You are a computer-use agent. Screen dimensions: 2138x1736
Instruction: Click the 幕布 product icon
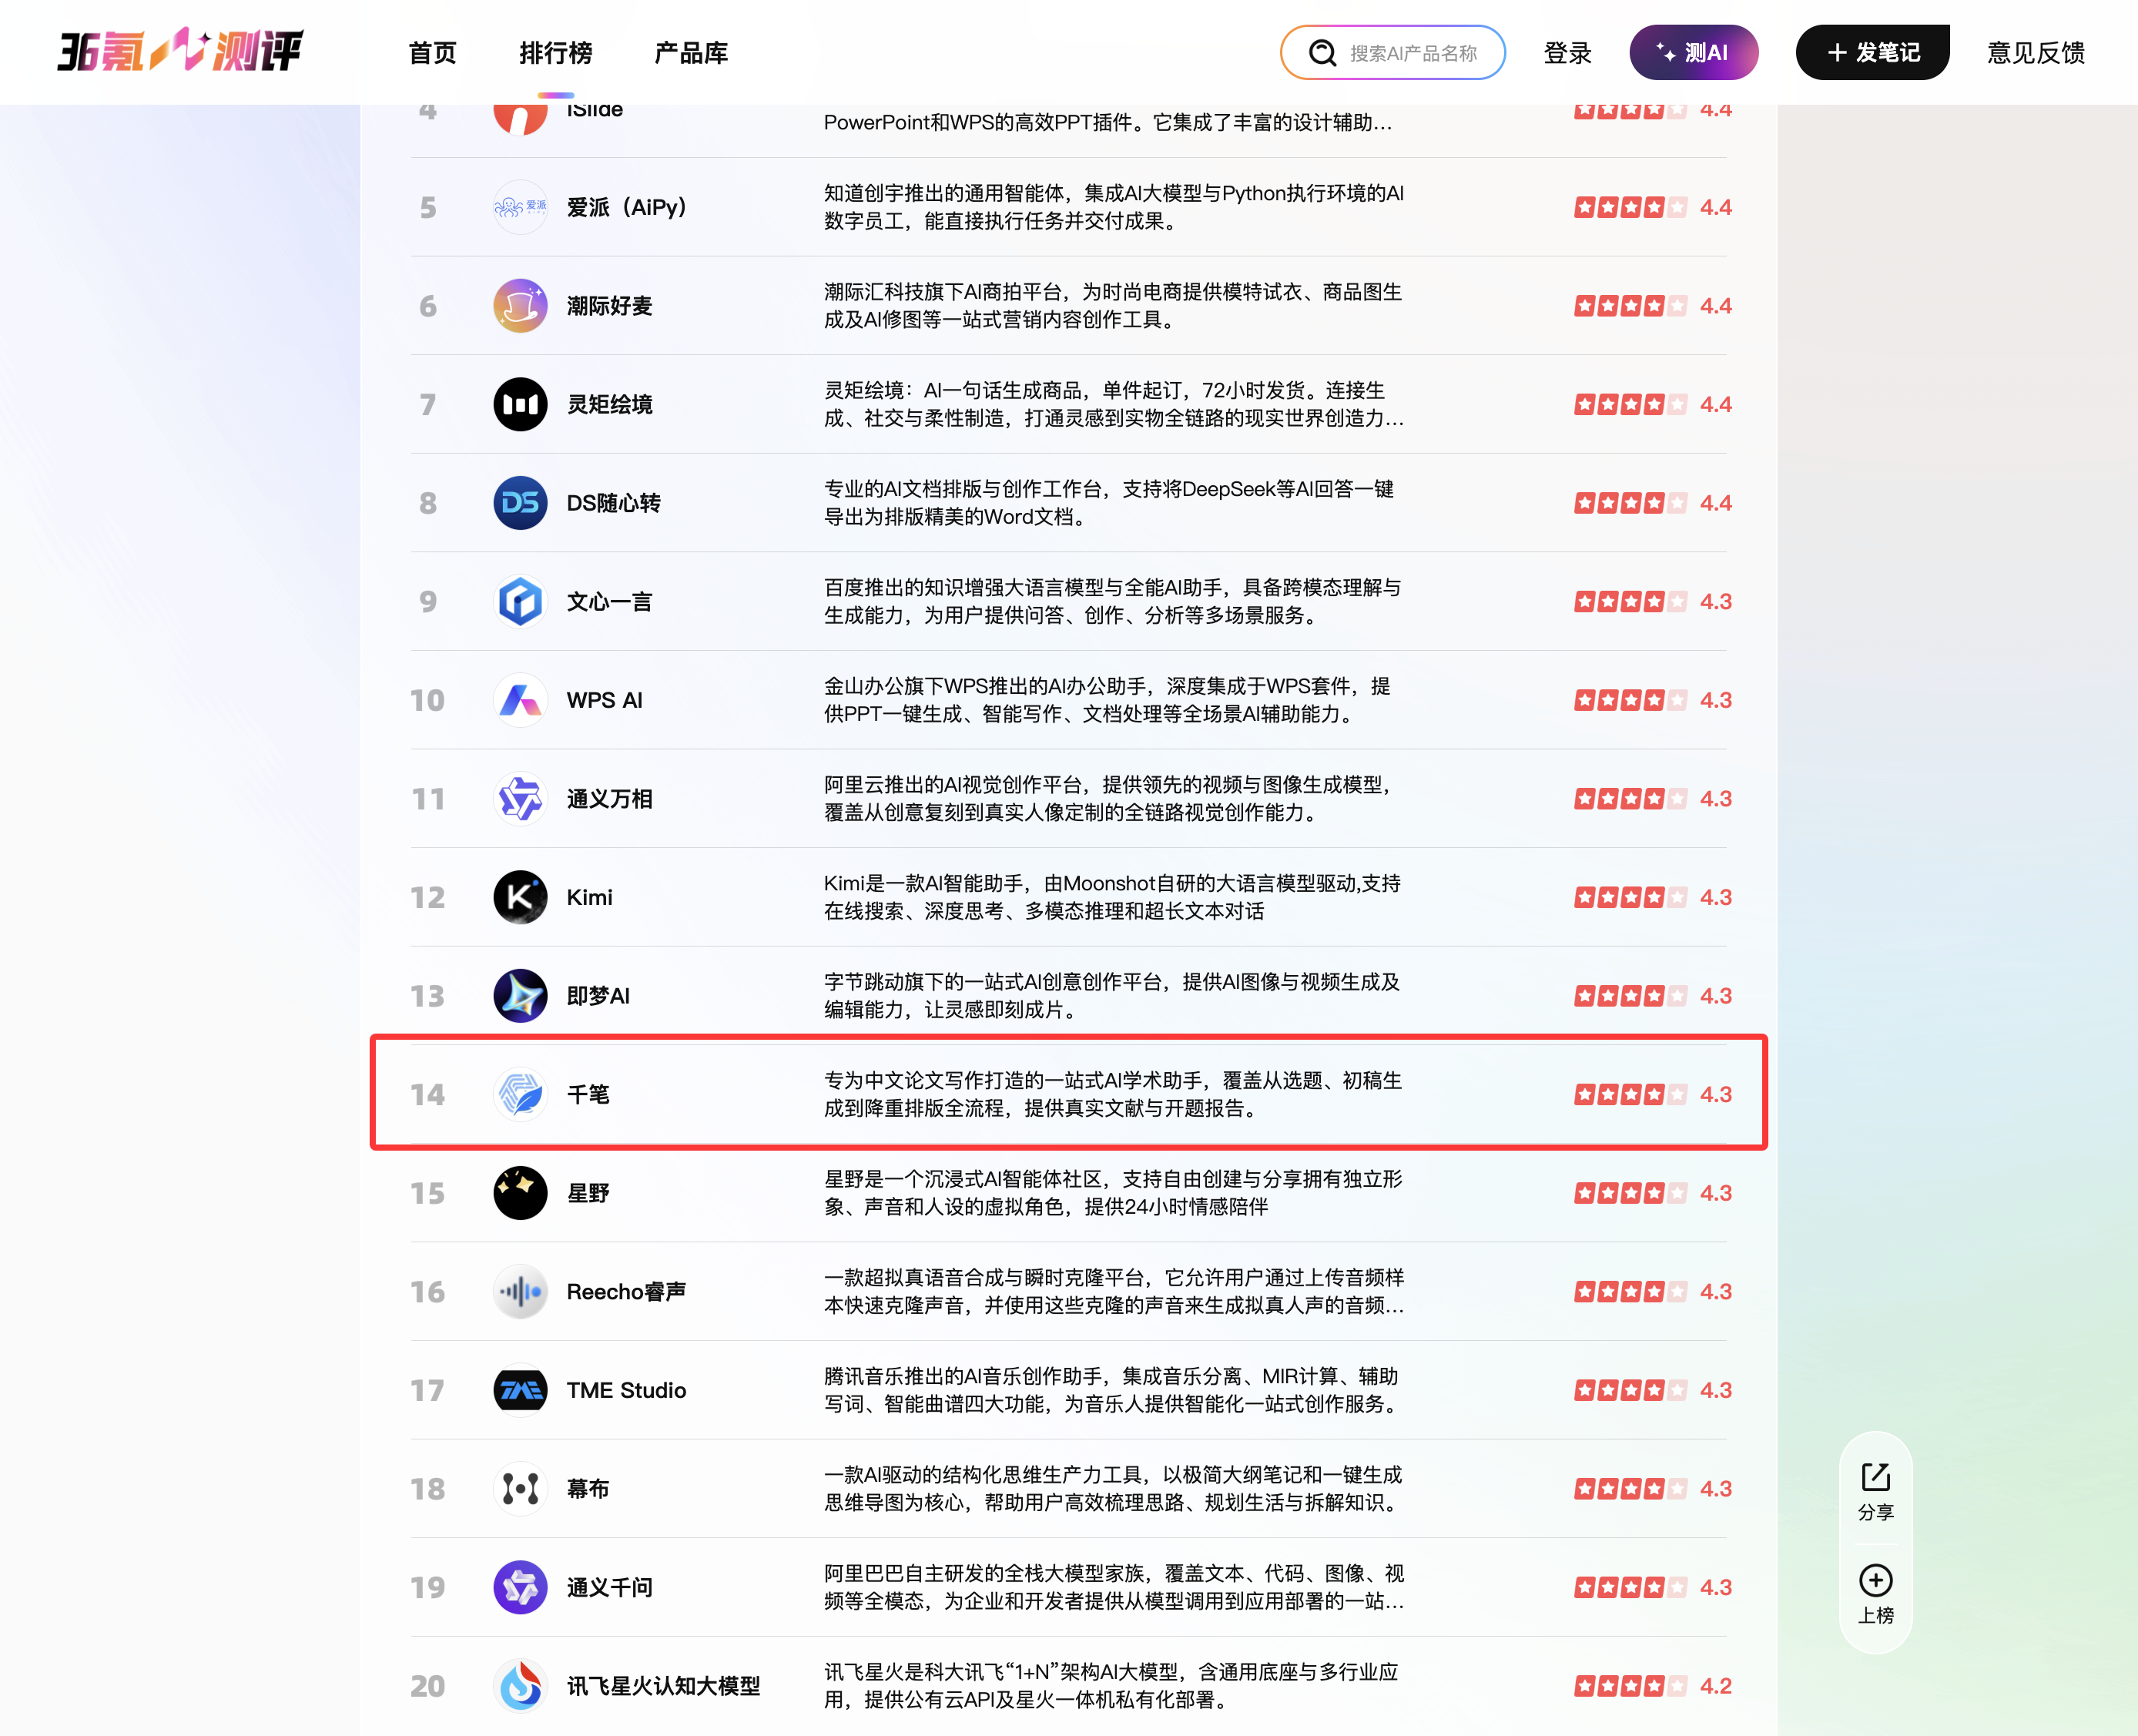point(520,1489)
